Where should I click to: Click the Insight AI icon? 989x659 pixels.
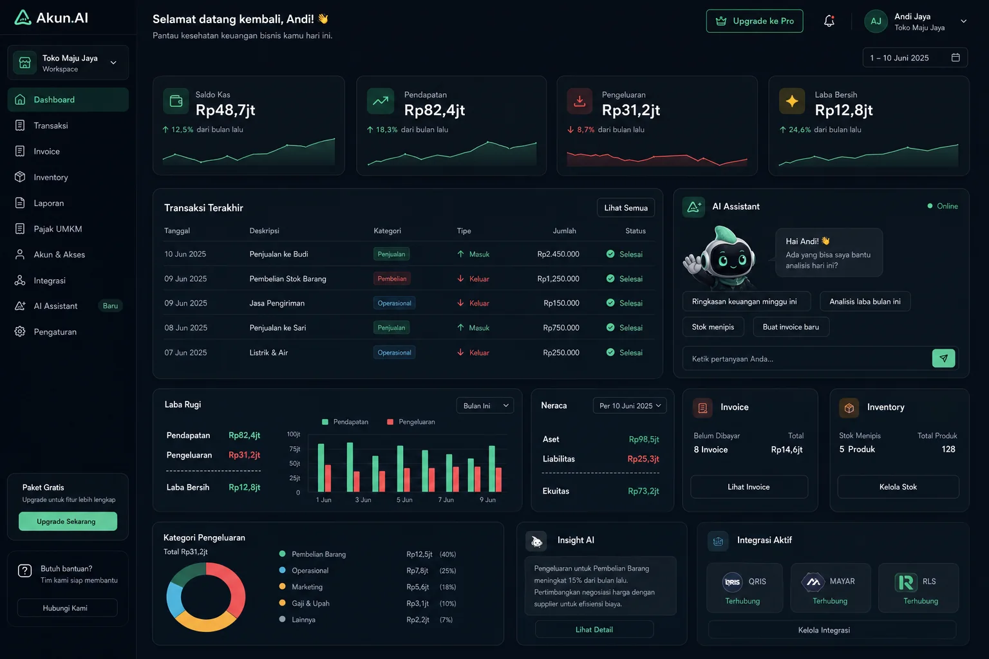(536, 541)
